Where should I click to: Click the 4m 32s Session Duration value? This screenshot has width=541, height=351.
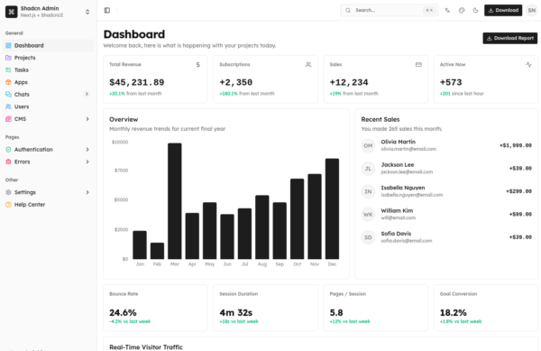tap(236, 313)
